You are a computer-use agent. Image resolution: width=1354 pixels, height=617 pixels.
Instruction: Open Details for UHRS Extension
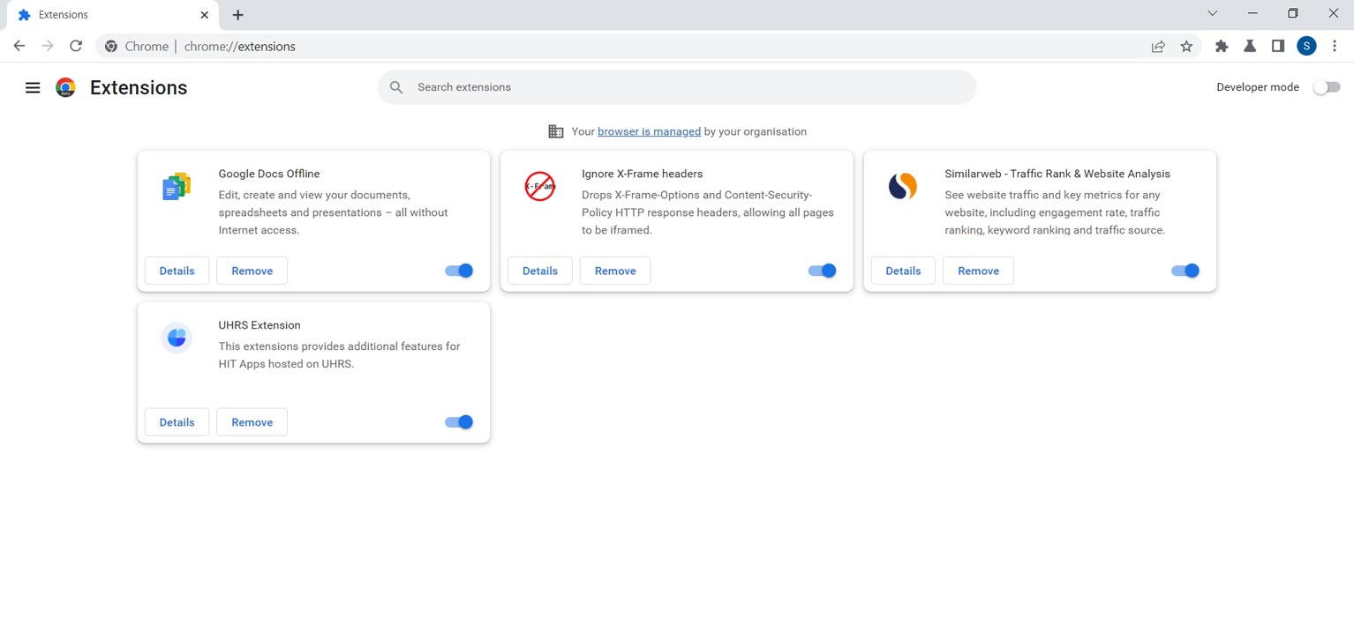click(x=177, y=422)
